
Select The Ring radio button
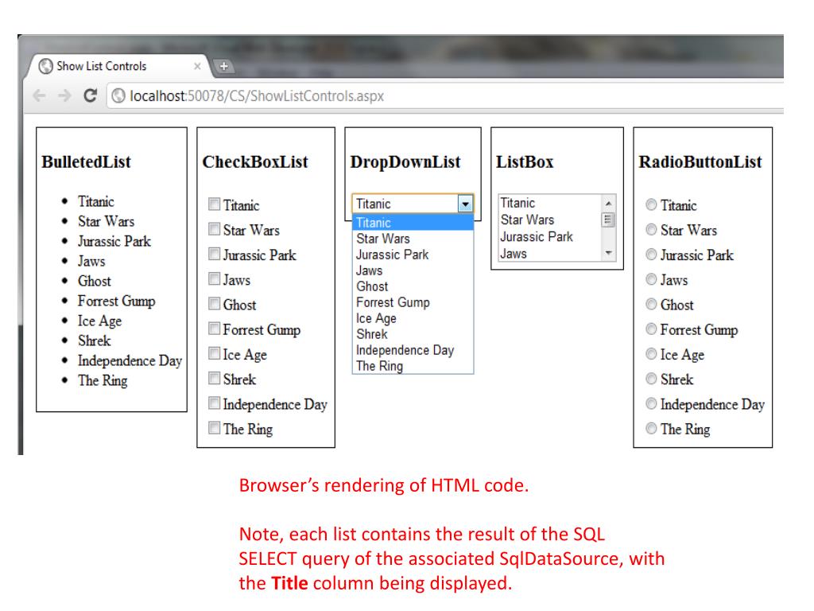(651, 428)
